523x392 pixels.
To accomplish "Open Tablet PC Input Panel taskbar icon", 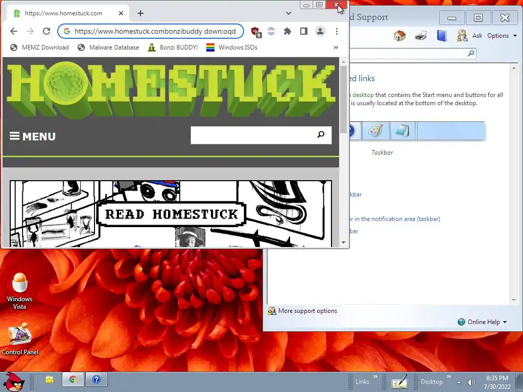I will click(x=399, y=381).
